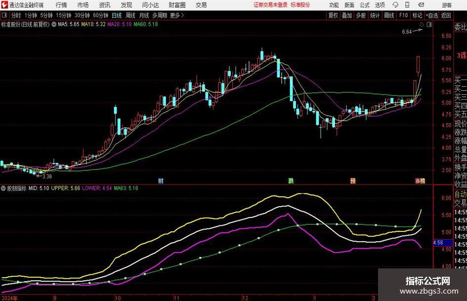
Task: Open the 资讯 menu
Action: (105, 5)
